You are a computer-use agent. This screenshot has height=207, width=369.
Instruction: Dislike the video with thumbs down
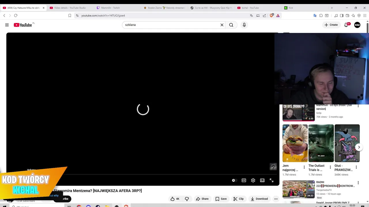tap(187, 199)
